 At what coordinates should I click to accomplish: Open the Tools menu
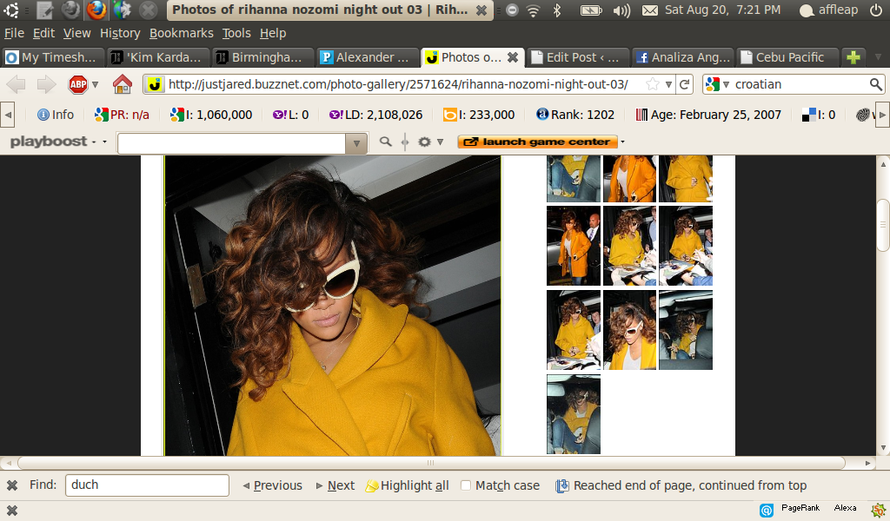[x=236, y=34]
